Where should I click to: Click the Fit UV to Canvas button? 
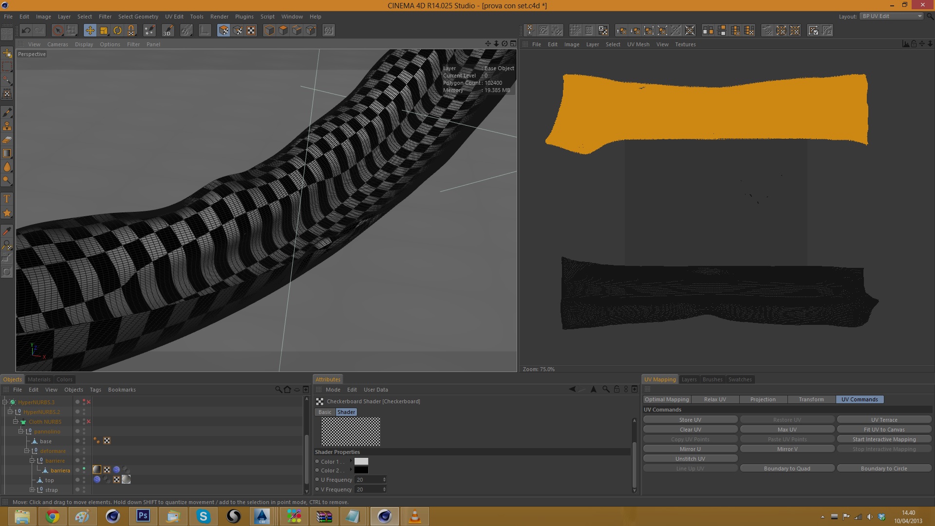click(x=884, y=430)
